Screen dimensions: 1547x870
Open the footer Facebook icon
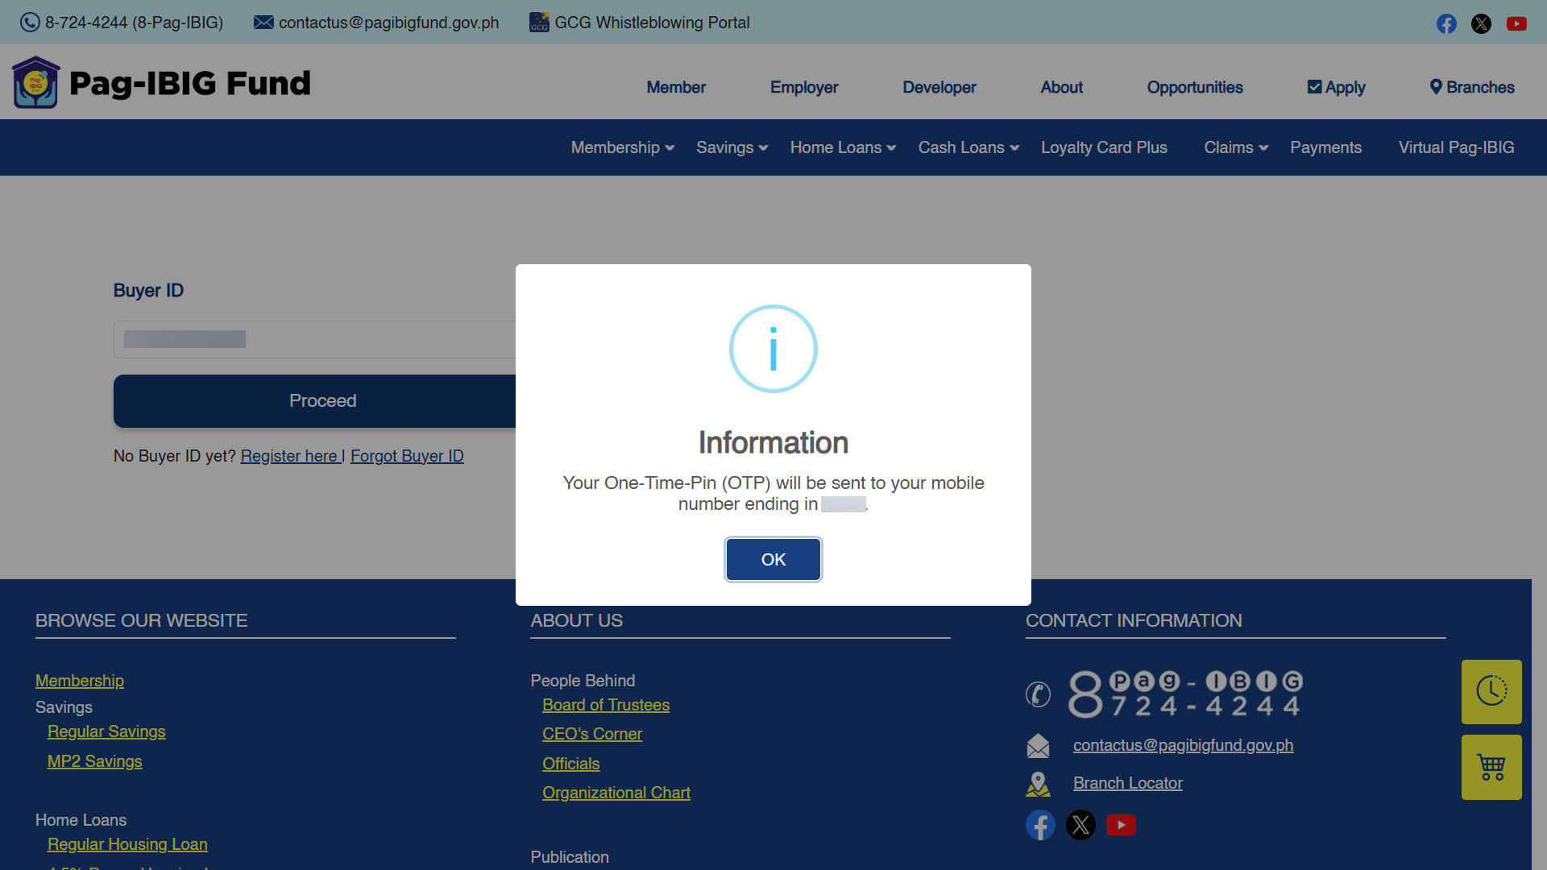(x=1040, y=825)
